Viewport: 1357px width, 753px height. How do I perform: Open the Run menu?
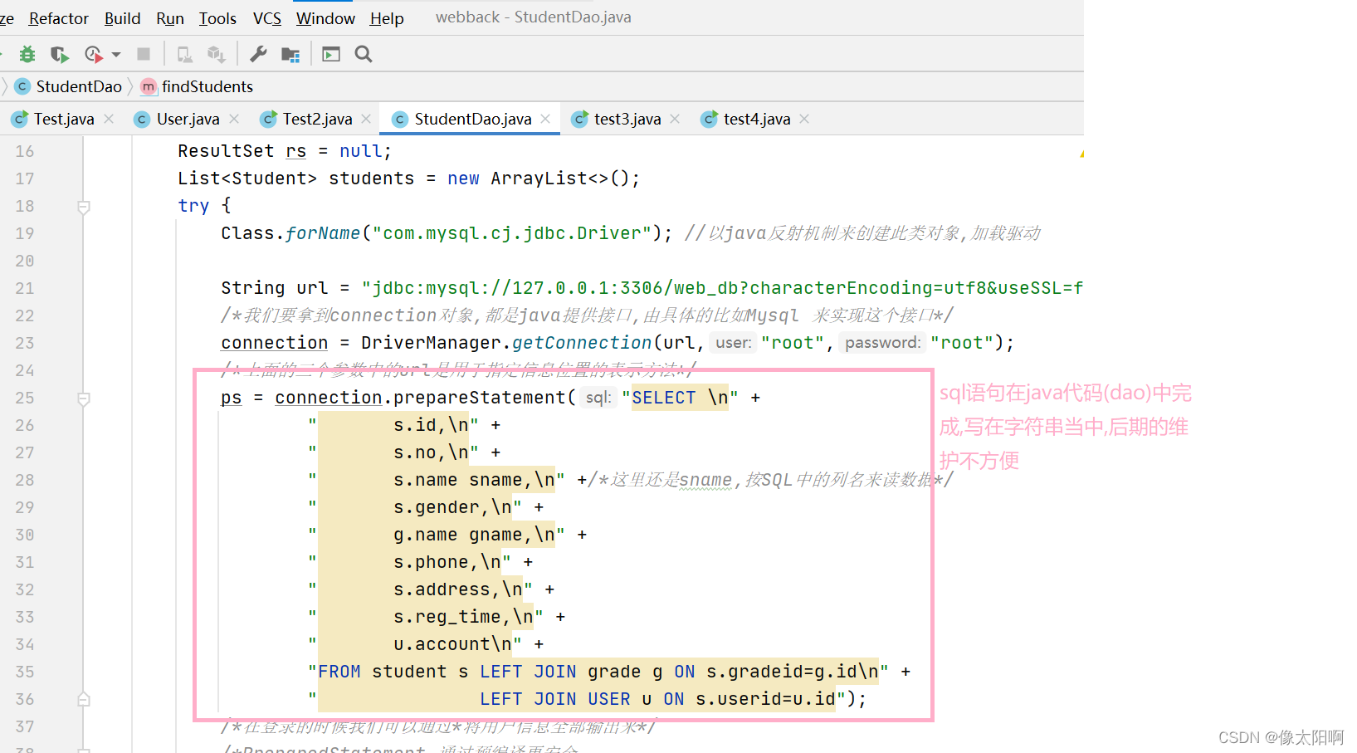pyautogui.click(x=170, y=18)
